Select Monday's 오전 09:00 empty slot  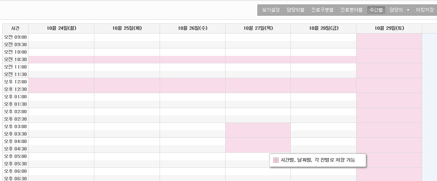tap(61, 37)
